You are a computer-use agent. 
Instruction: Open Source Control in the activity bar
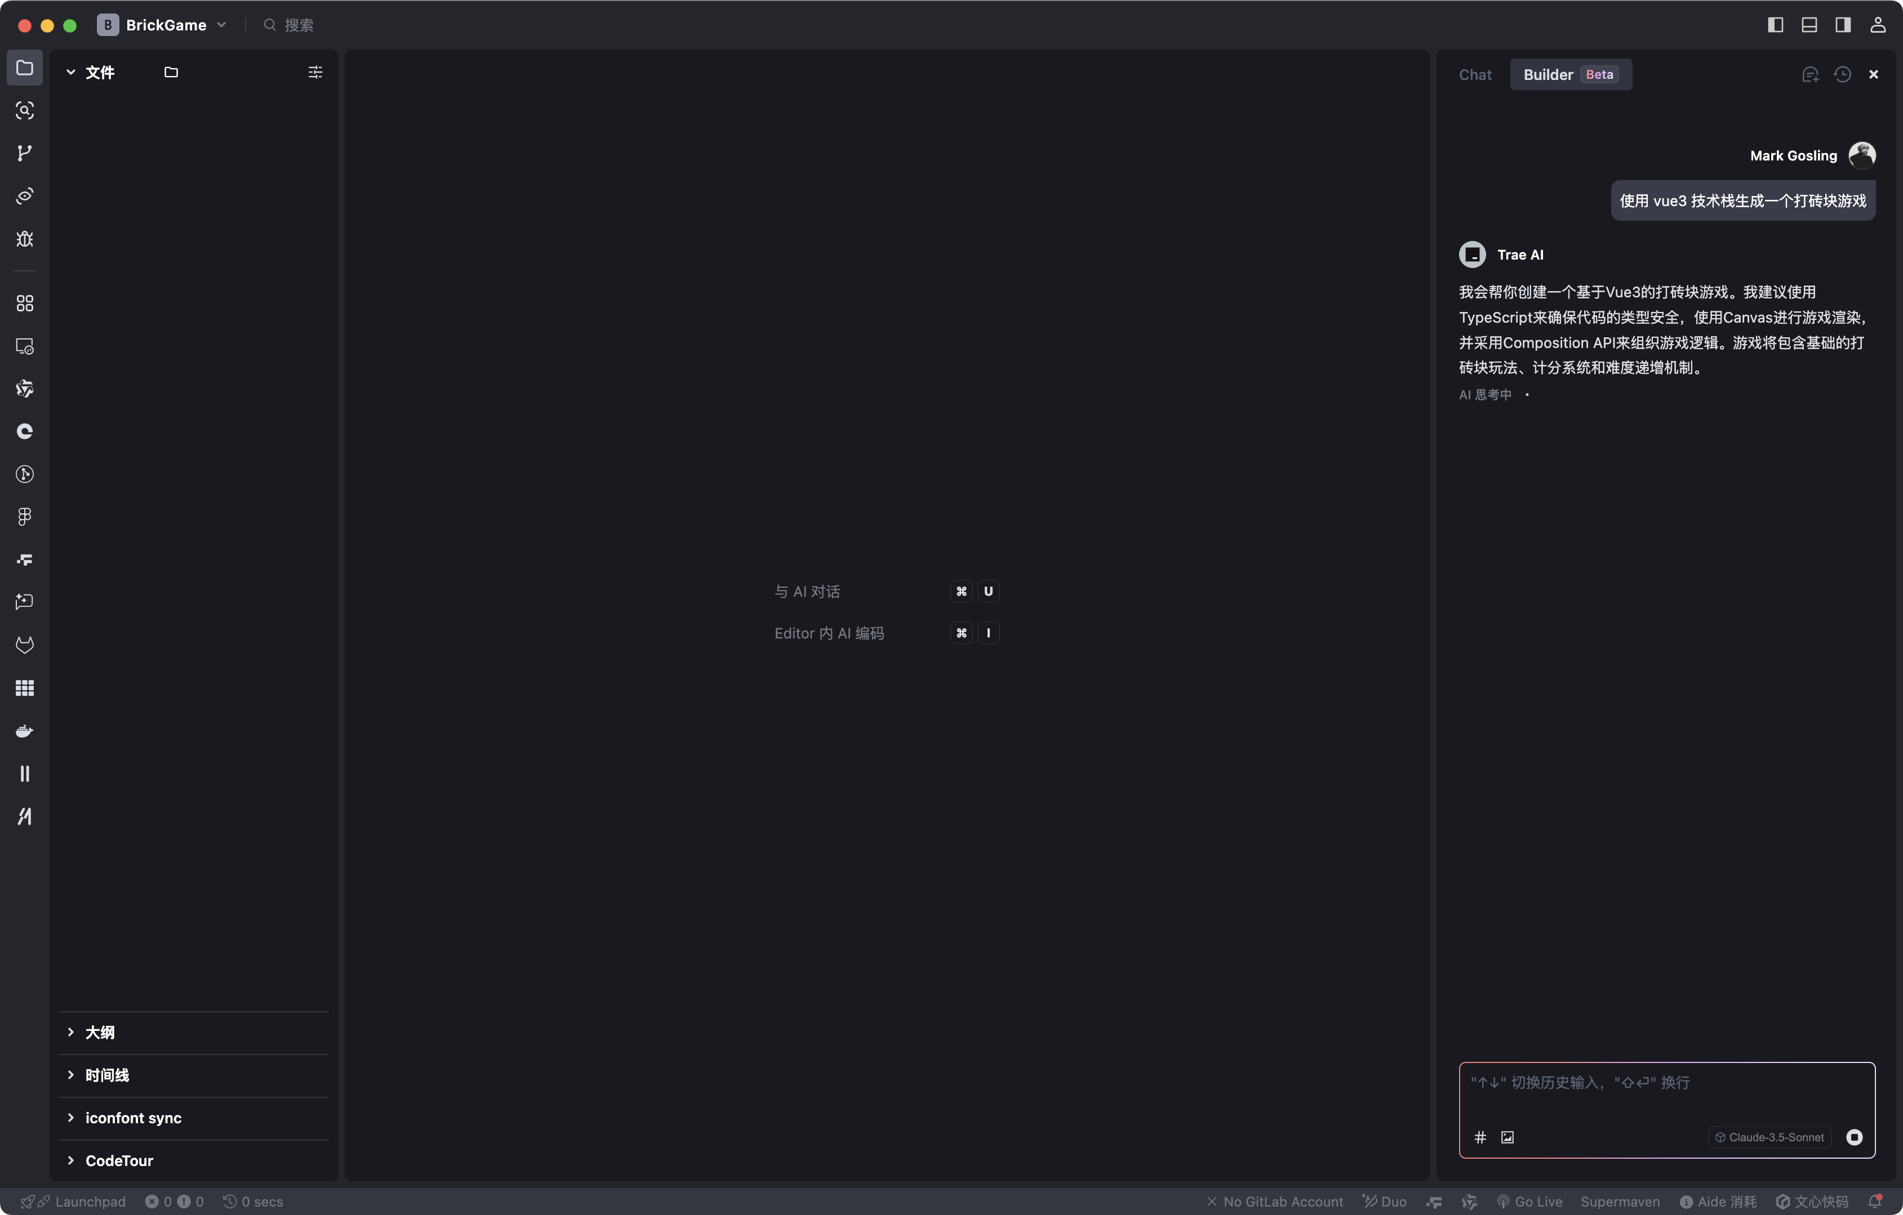tap(24, 153)
